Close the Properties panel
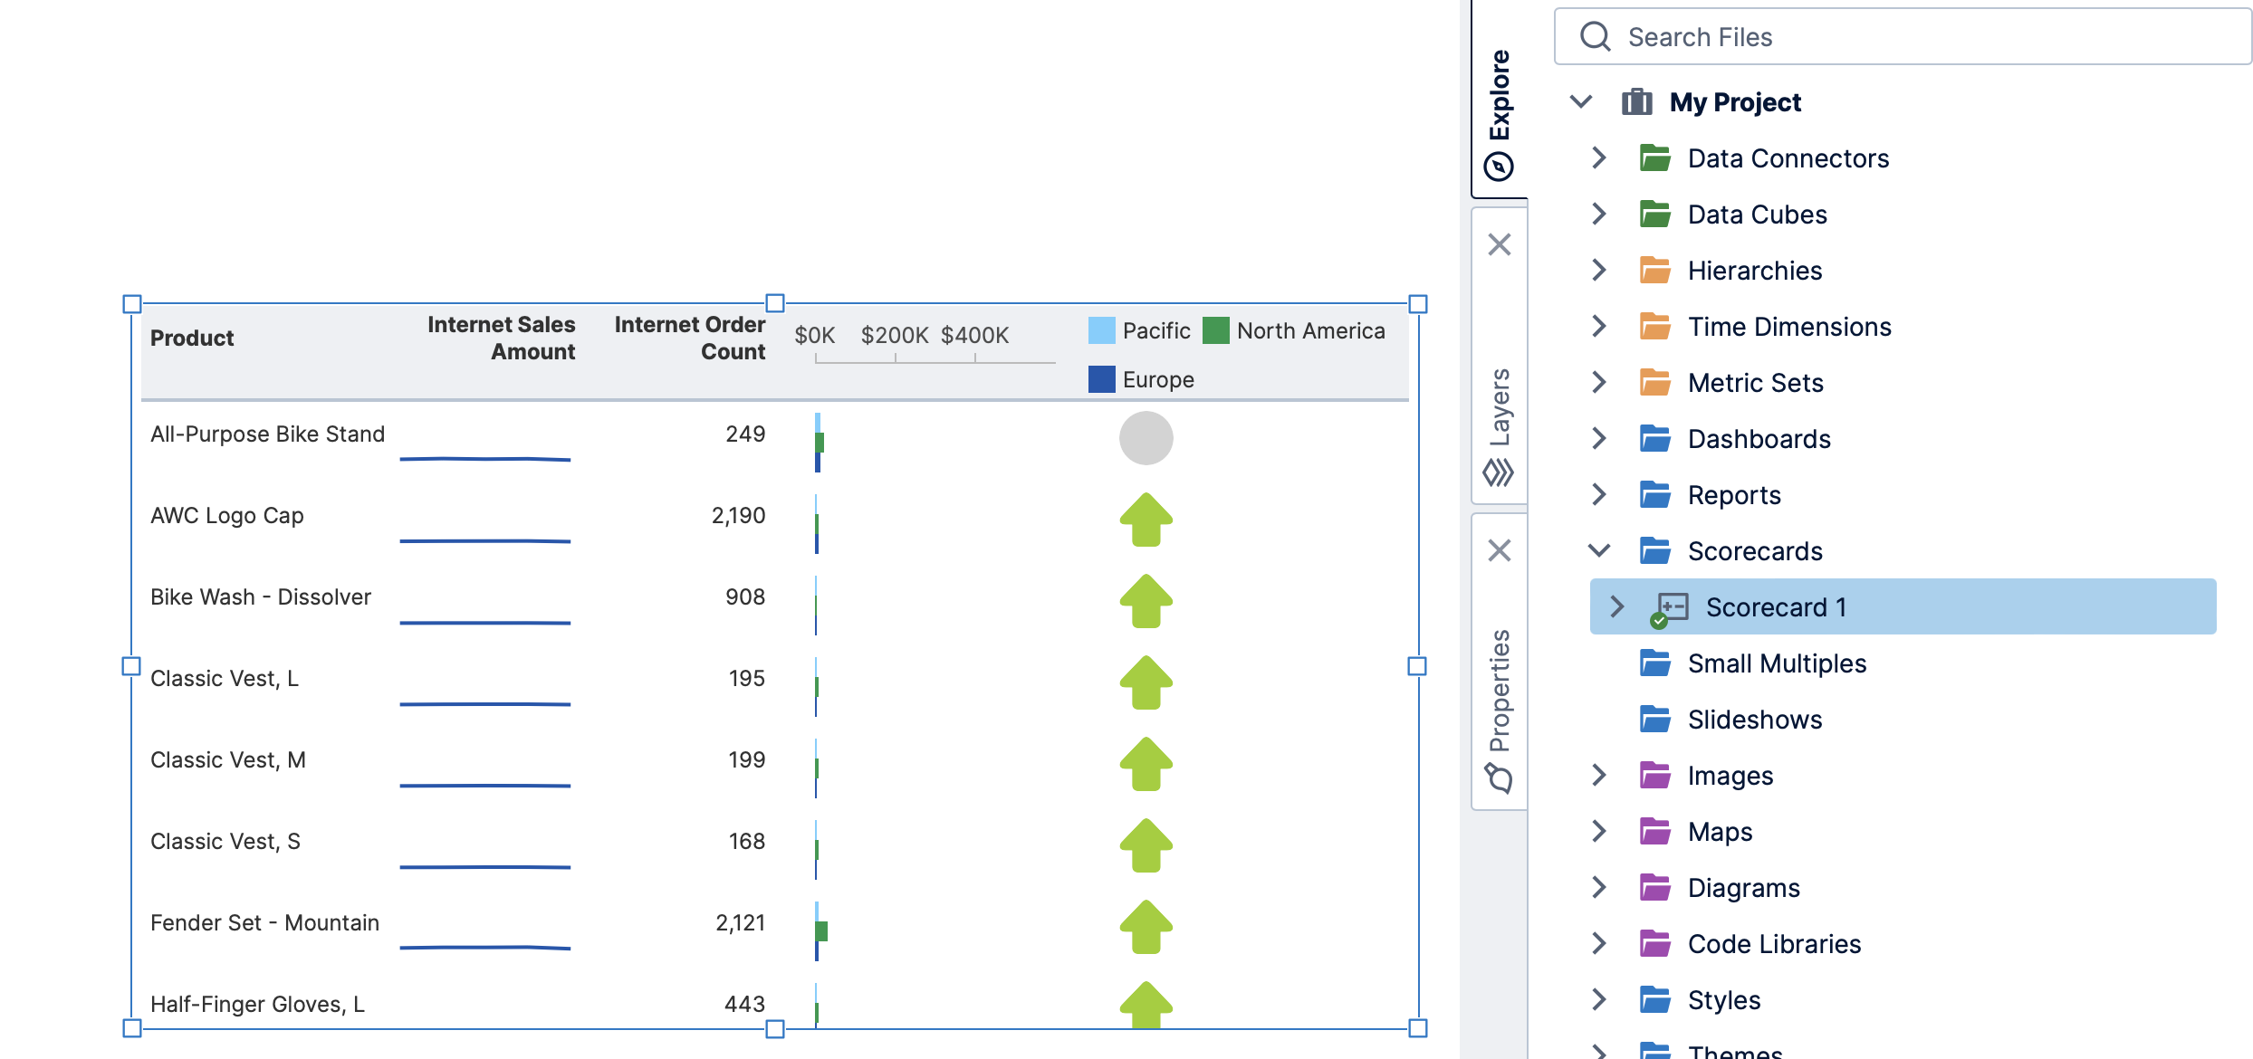This screenshot has height=1059, width=2253. pos(1500,549)
